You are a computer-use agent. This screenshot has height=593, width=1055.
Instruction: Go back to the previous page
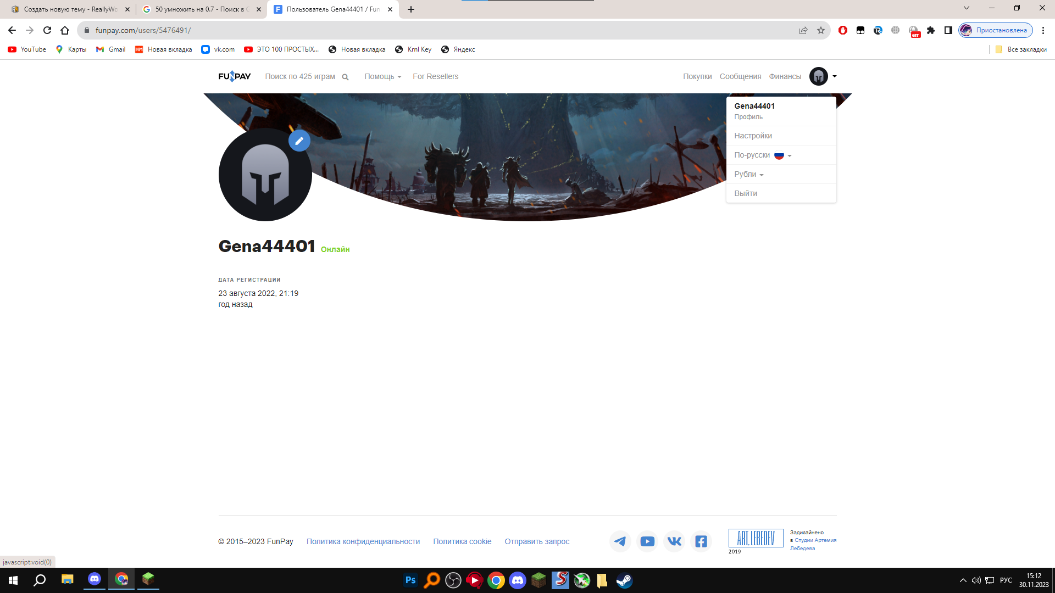12,30
